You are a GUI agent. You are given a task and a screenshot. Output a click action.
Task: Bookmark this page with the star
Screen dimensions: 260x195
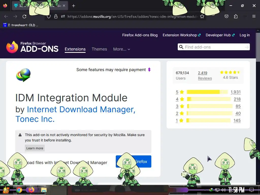pyautogui.click(x=202, y=16)
